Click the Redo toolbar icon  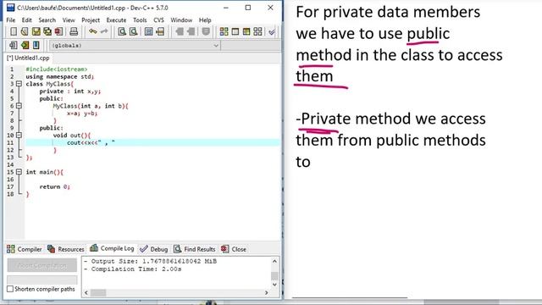(x=103, y=32)
